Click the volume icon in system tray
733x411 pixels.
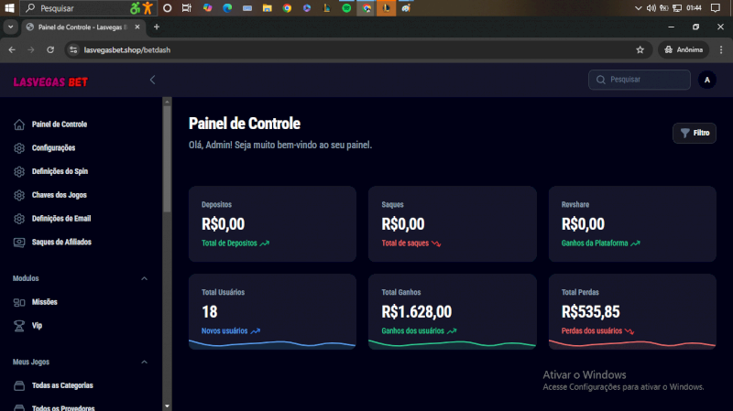tap(651, 8)
